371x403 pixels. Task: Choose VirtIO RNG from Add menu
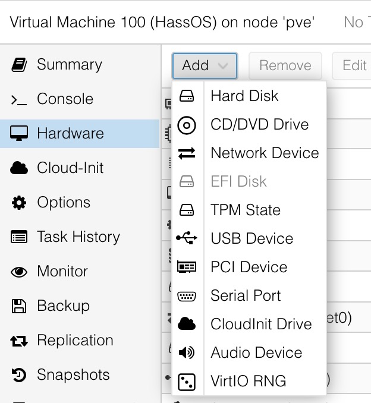coord(249,381)
